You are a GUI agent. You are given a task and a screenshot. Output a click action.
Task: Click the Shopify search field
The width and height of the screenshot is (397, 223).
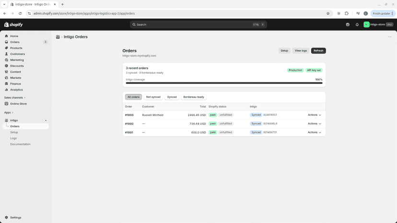click(198, 24)
